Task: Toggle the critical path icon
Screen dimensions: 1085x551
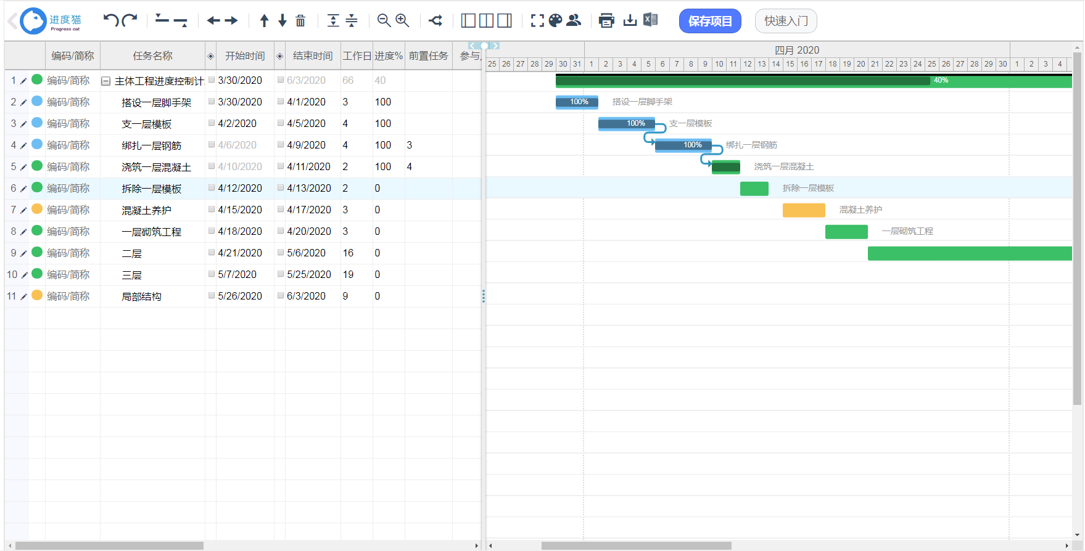Action: (435, 20)
